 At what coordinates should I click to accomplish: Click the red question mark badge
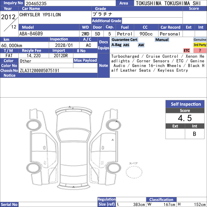[200, 50]
